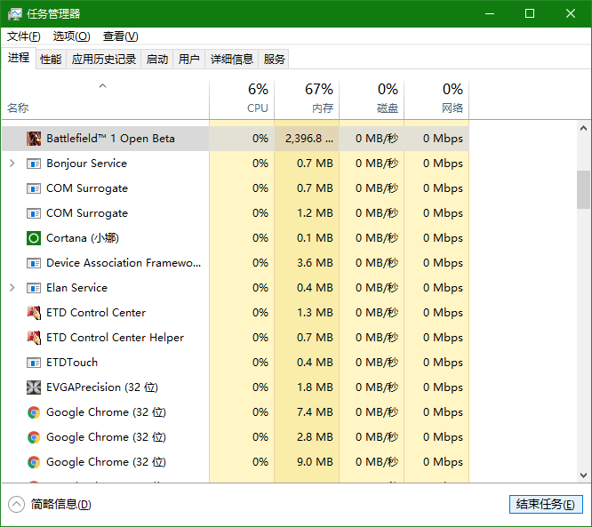Open the 查看(V) menu

[120, 36]
